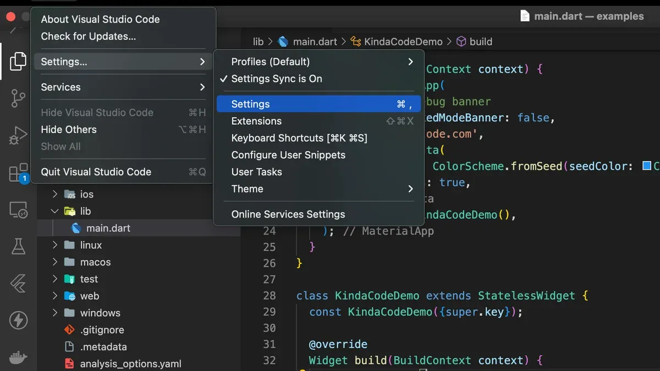The image size is (660, 371).
Task: Click lib in the breadcrumb
Action: [x=258, y=42]
